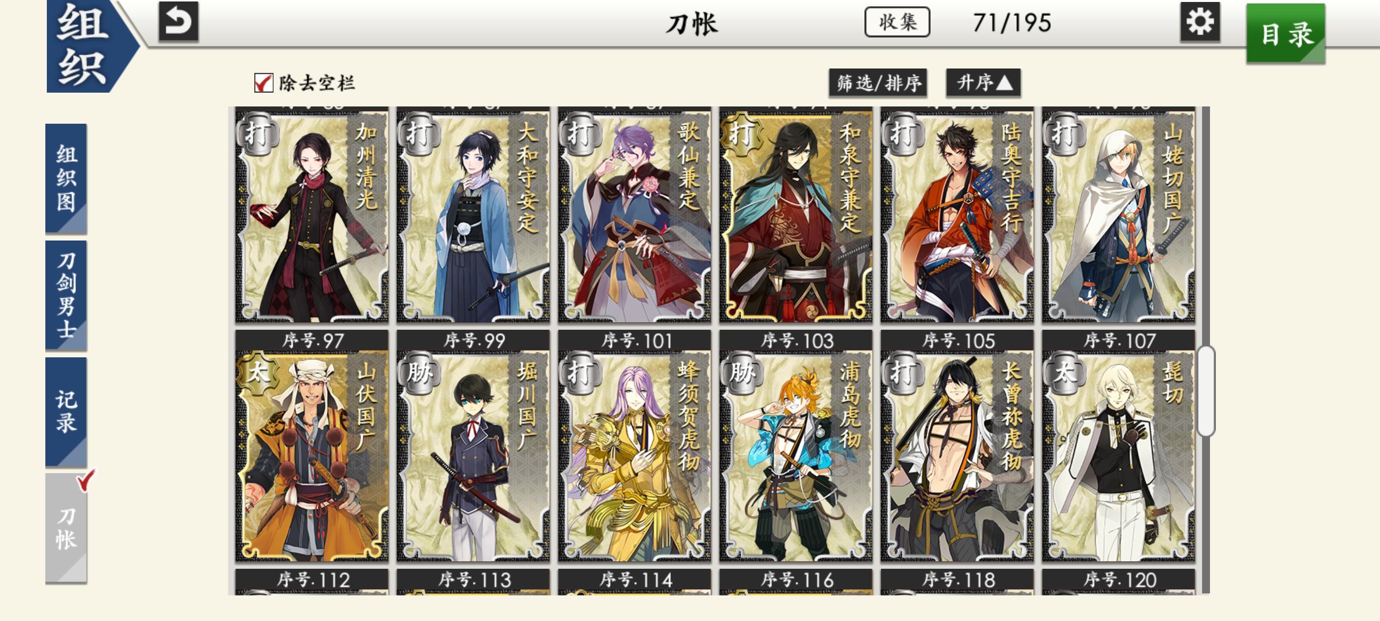
Task: Switch to the 组织图 tab
Action: point(67,178)
